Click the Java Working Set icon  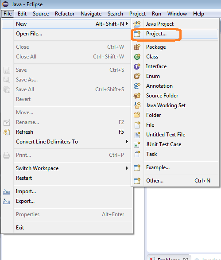coord(137,105)
